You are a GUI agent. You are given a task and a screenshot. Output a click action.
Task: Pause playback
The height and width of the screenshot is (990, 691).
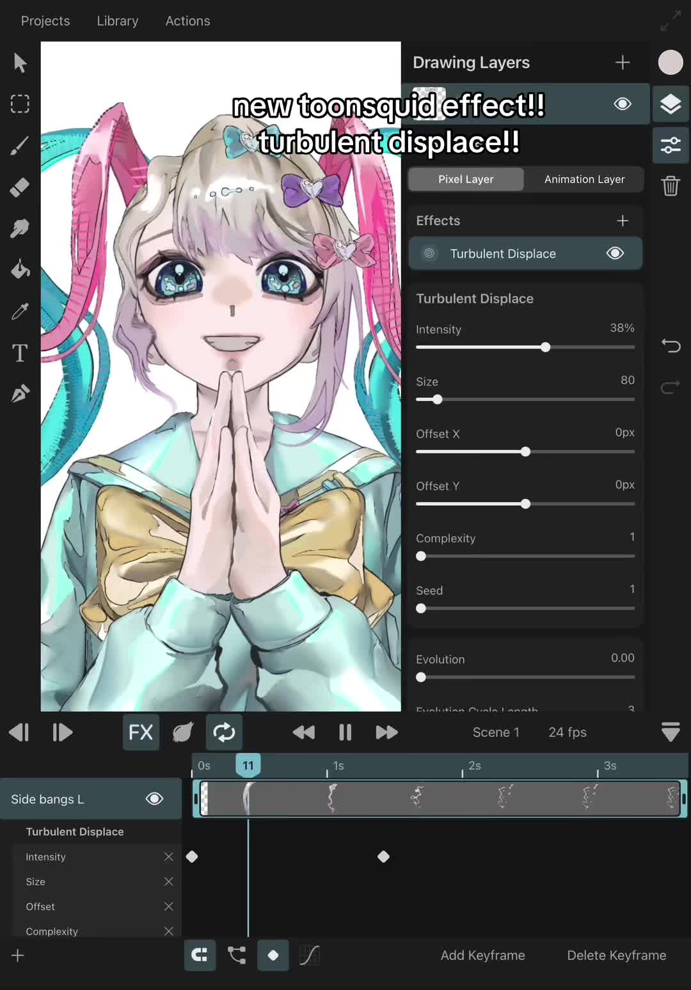coord(345,732)
